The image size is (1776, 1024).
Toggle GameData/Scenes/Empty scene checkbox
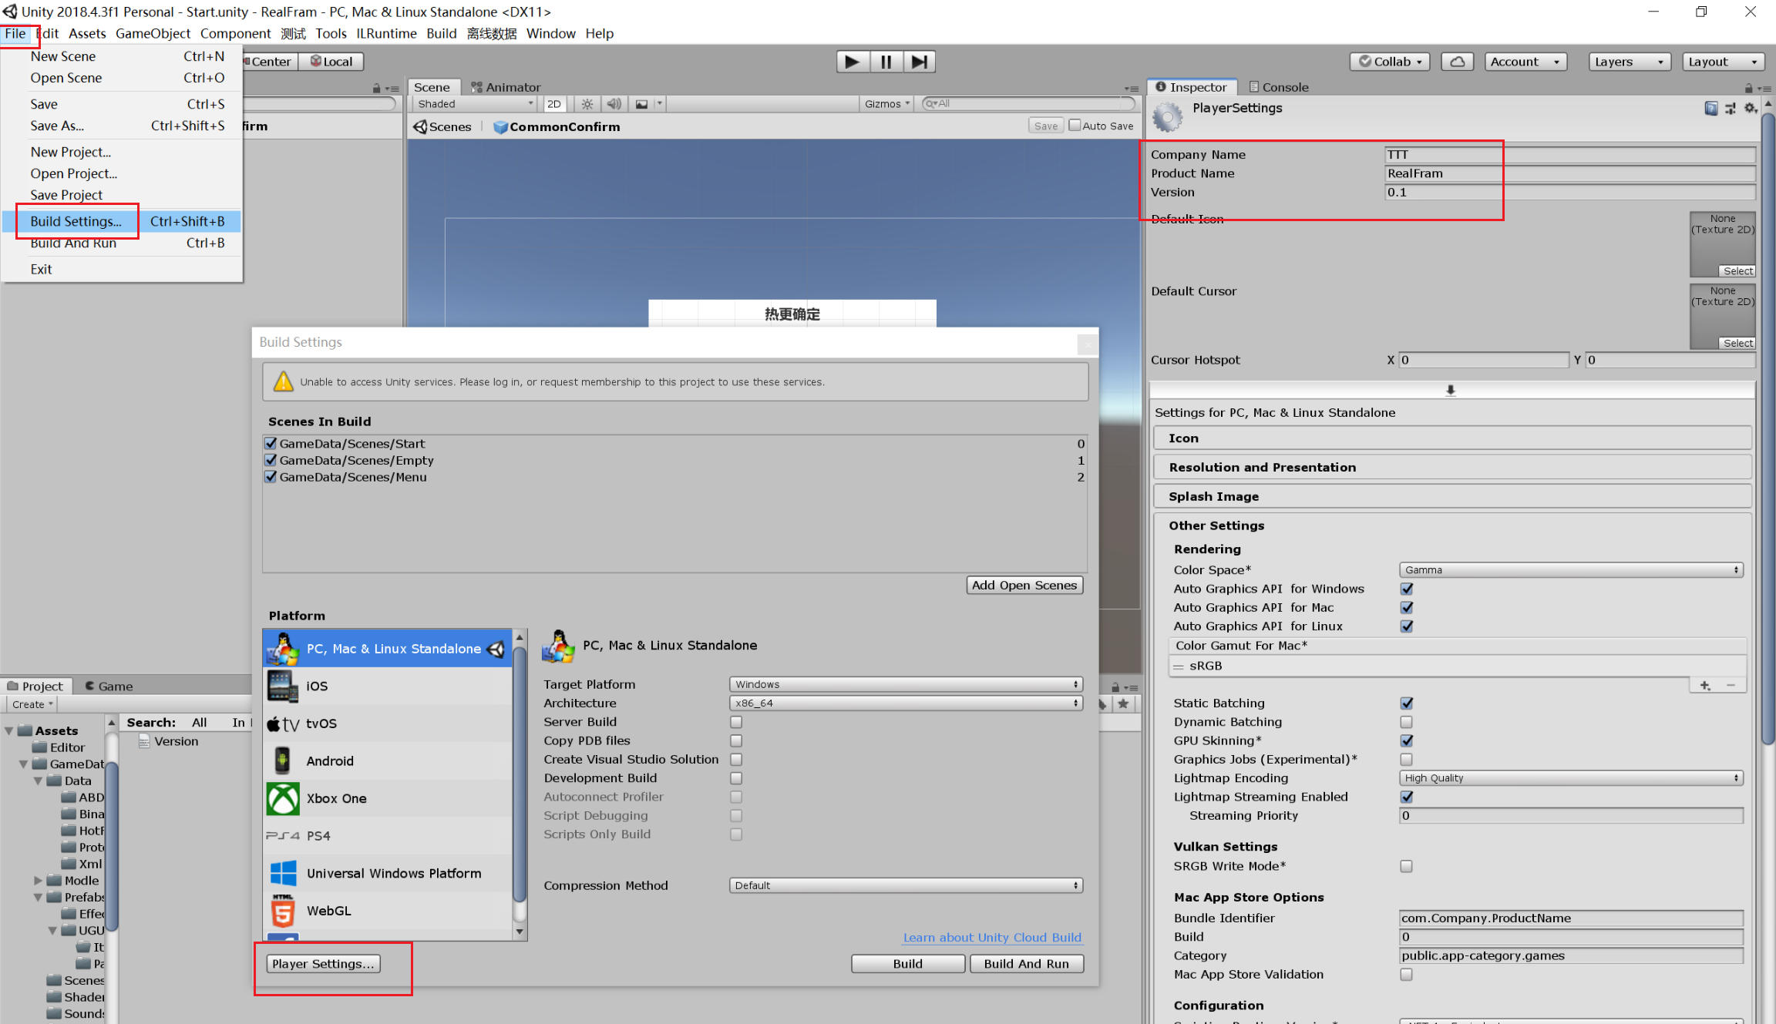[x=271, y=461]
